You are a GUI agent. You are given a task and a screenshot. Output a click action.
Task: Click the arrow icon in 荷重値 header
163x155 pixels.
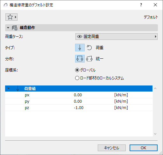[18, 88]
